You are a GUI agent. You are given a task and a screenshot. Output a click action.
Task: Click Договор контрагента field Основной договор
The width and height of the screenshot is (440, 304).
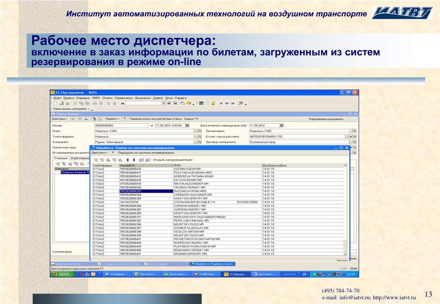[299, 142]
